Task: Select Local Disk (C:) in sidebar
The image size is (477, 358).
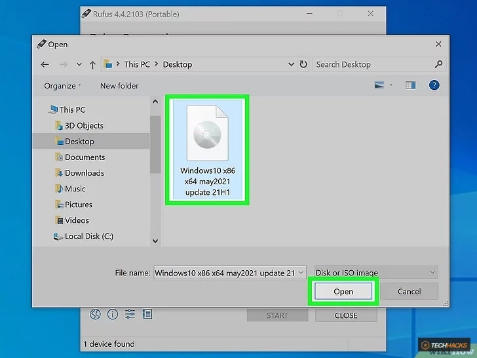Action: pyautogui.click(x=83, y=236)
